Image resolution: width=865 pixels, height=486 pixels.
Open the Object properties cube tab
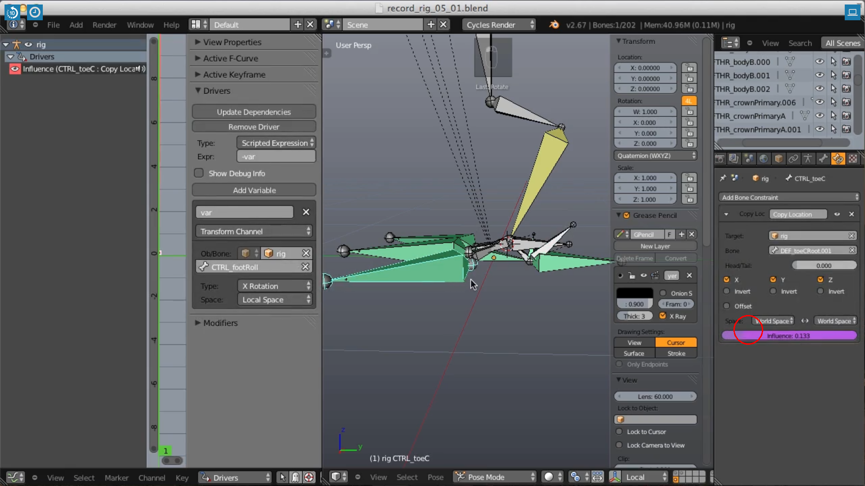click(778, 158)
